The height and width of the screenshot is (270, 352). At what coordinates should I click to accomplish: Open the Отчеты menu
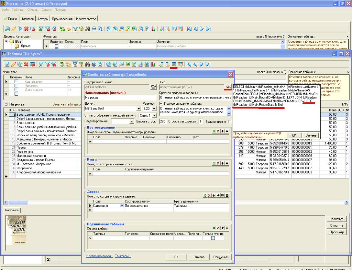(33, 10)
